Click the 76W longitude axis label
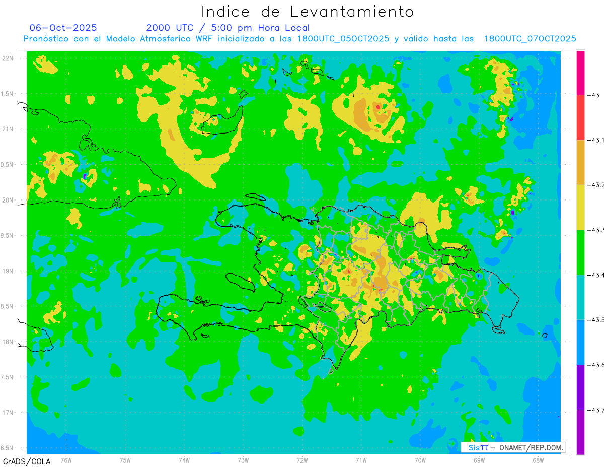The width and height of the screenshot is (604, 467). (66, 460)
